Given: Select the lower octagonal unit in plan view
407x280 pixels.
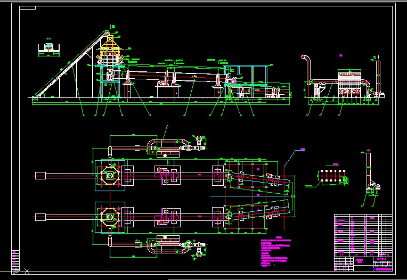Looking at the screenshot, I should (x=109, y=217).
